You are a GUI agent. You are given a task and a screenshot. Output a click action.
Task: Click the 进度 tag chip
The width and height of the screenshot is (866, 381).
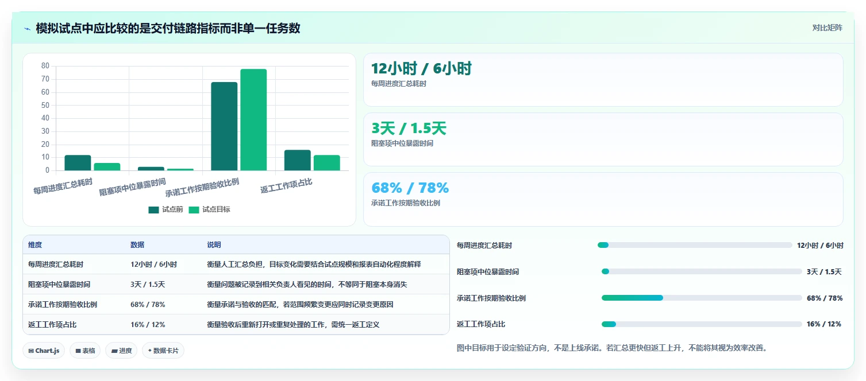121,351
